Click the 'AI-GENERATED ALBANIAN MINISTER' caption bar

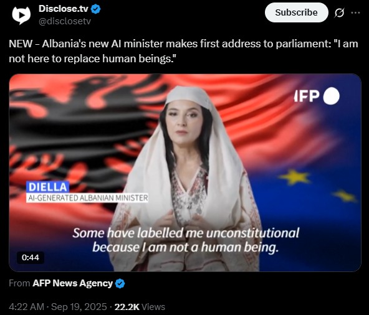click(87, 198)
